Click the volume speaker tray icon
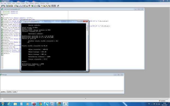Image resolution: width=170 pixels, height=106 pixels. 159,104
